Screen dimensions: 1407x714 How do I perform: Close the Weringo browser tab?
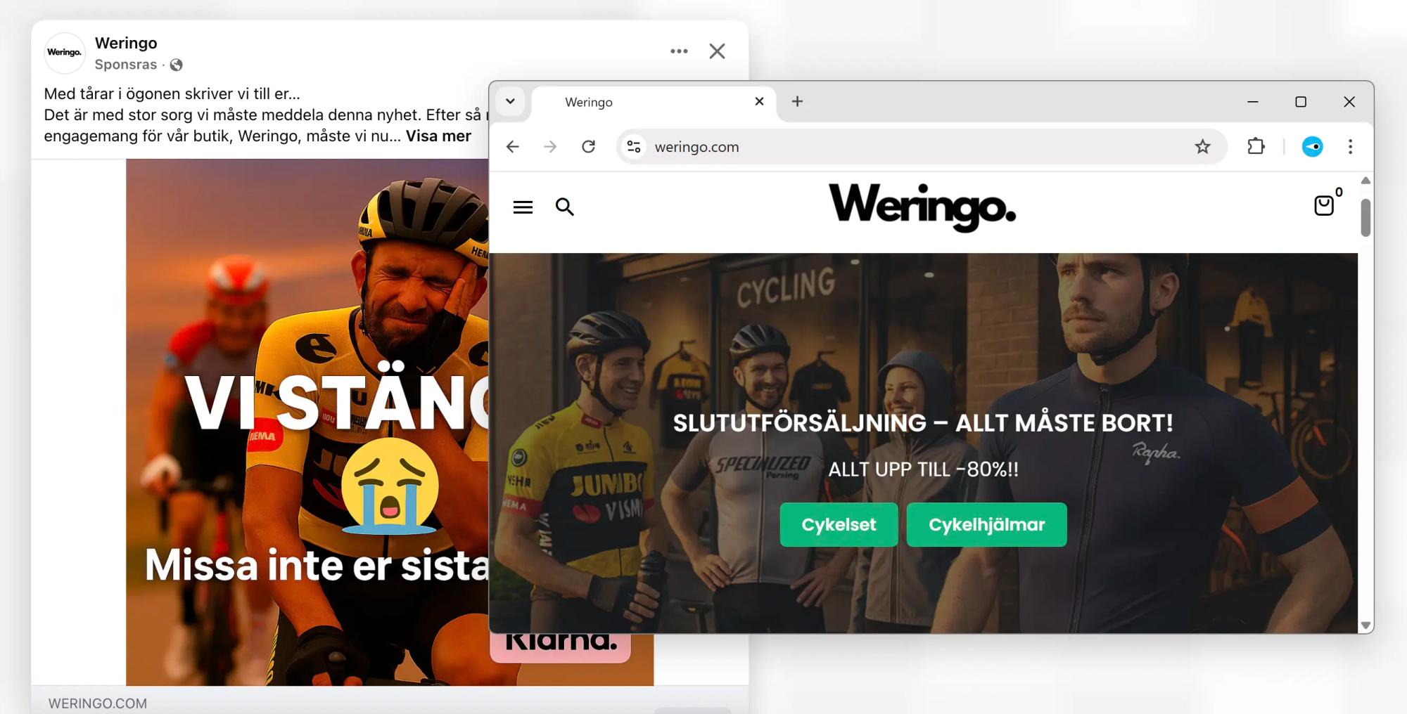[759, 101]
